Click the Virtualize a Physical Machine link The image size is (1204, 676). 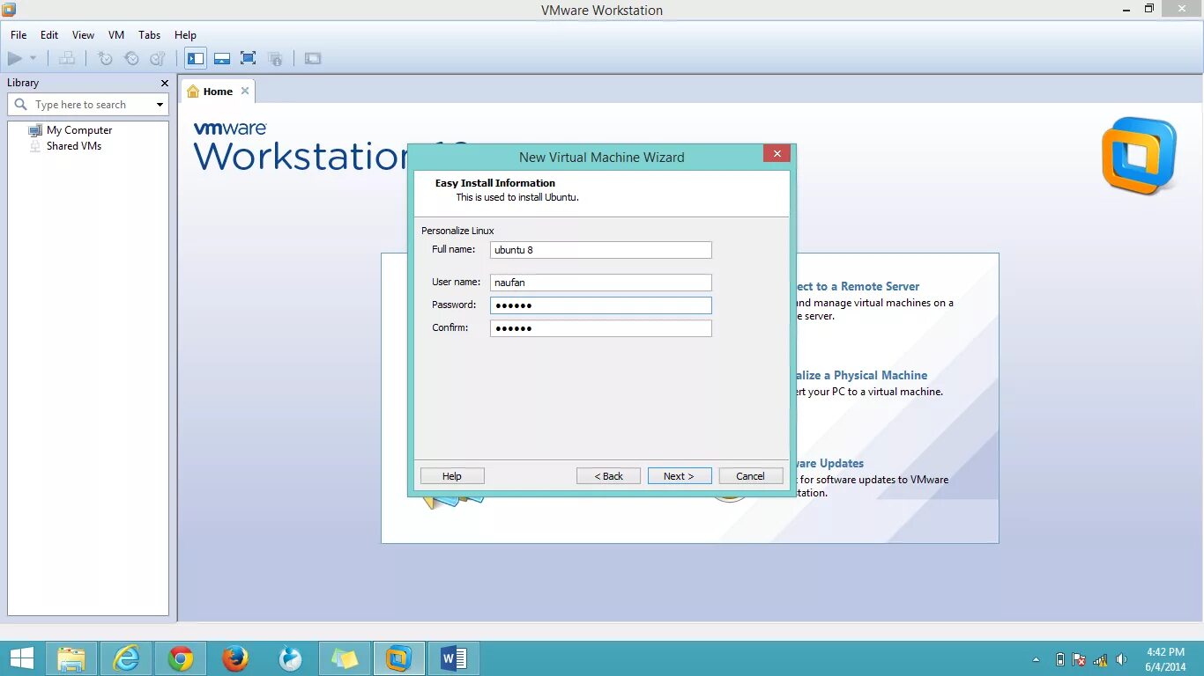[x=862, y=375]
